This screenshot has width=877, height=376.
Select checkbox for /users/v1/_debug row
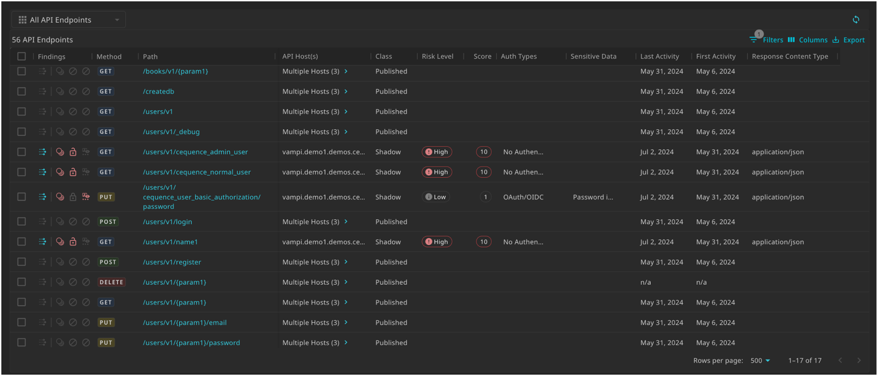(21, 132)
